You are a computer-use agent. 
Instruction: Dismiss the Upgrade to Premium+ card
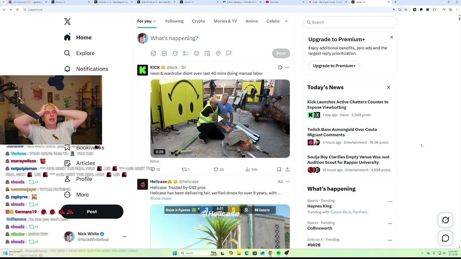(391, 37)
